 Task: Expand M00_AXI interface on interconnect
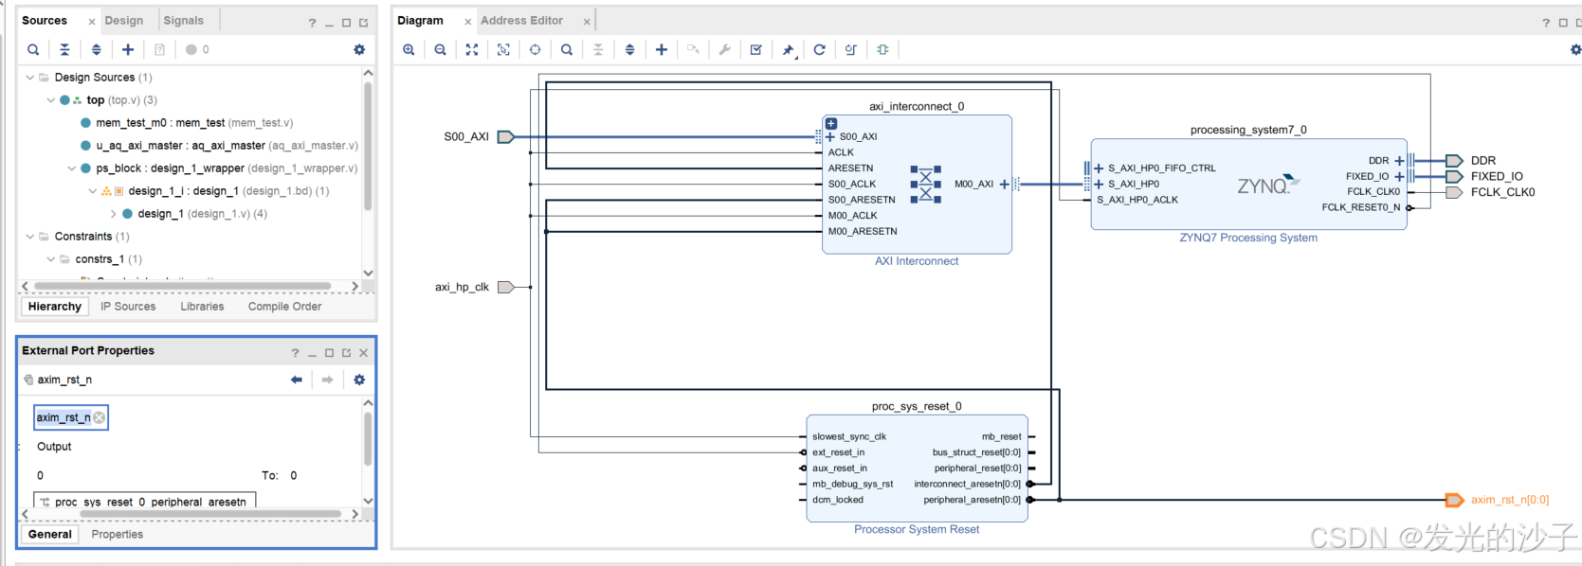(x=1004, y=184)
